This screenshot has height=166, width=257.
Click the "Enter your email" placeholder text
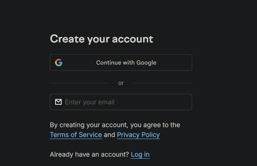click(89, 102)
